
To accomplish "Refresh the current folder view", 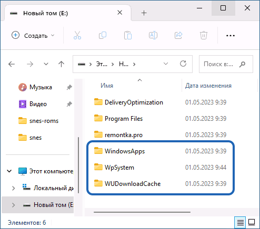I will 183,64.
